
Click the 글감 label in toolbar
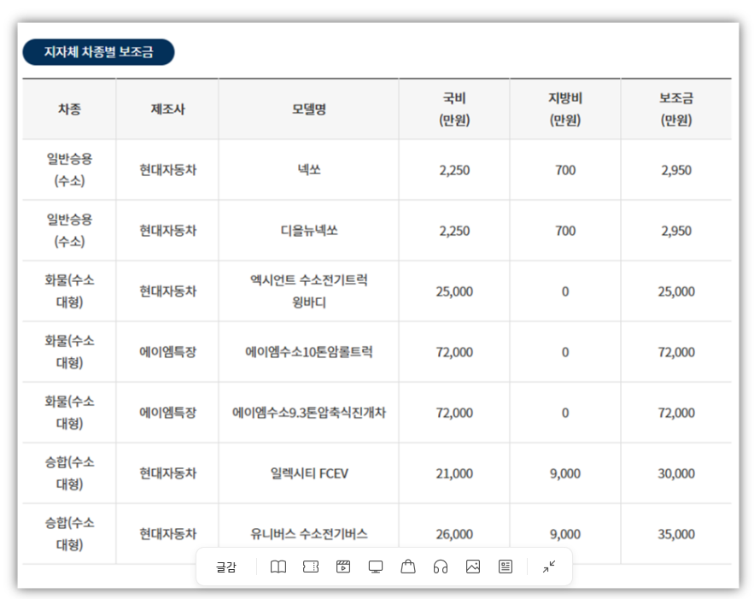[x=225, y=567]
